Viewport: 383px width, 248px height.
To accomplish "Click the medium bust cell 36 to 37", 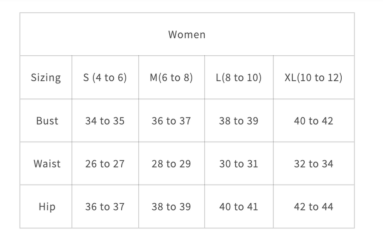I will [171, 121].
